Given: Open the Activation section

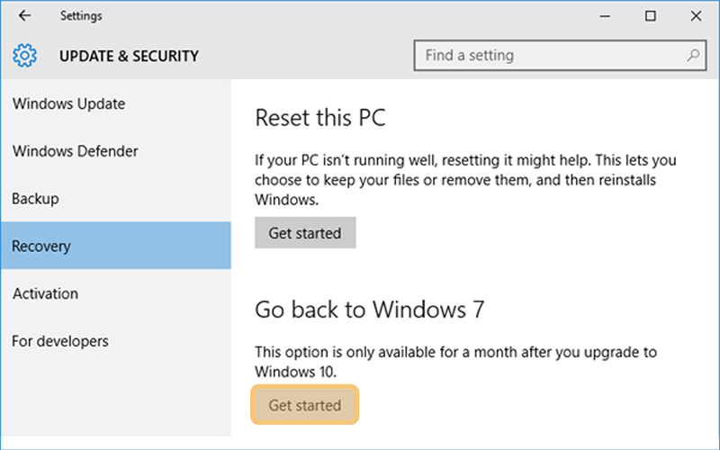Looking at the screenshot, I should [116, 293].
